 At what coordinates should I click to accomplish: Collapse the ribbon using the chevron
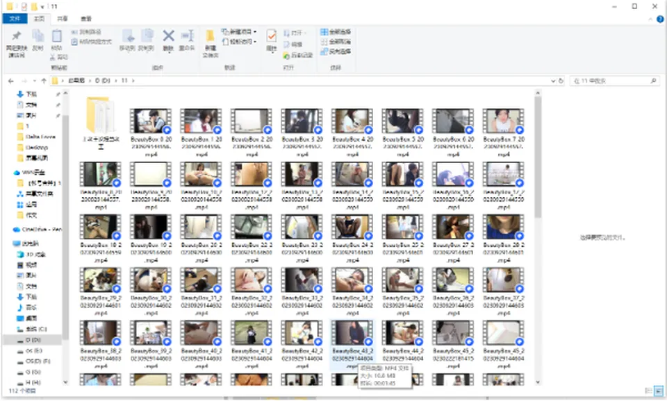point(650,19)
